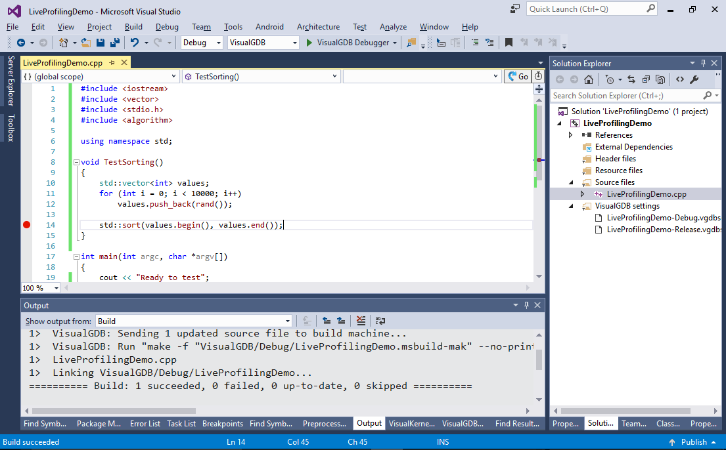Viewport: 726px width, 450px height.
Task: Save the current file with the single-disk icon
Action: 100,43
